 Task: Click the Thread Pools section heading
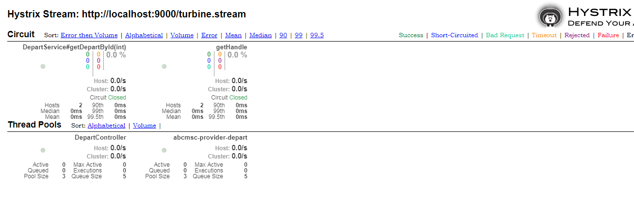(34, 125)
